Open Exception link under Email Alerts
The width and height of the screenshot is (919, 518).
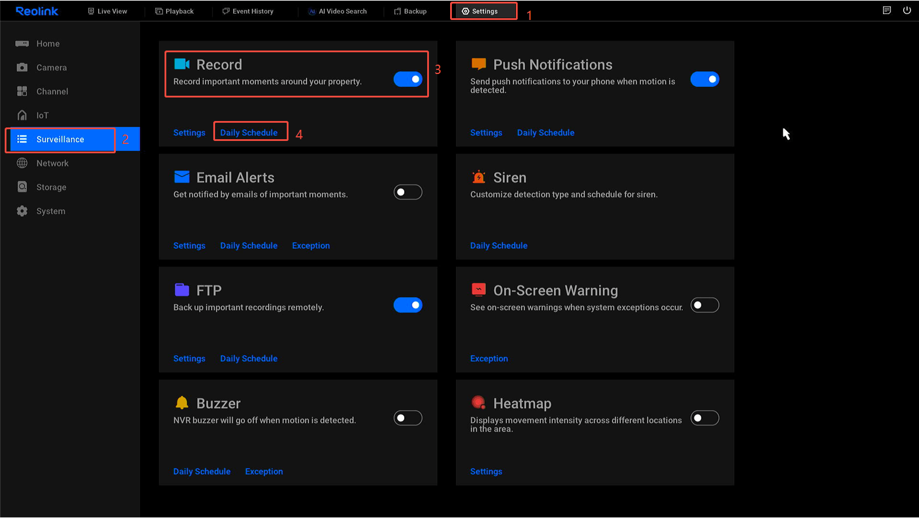(311, 245)
